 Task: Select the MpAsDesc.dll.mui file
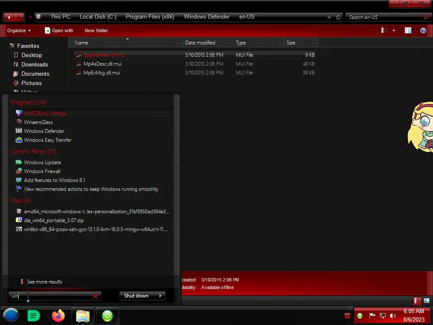tap(195, 64)
